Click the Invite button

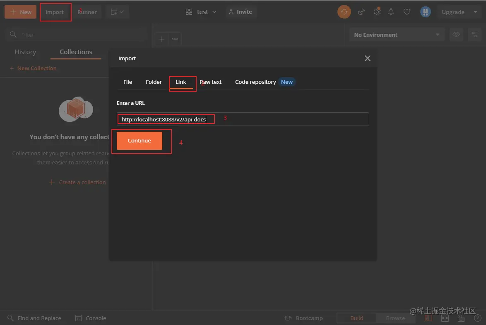240,12
